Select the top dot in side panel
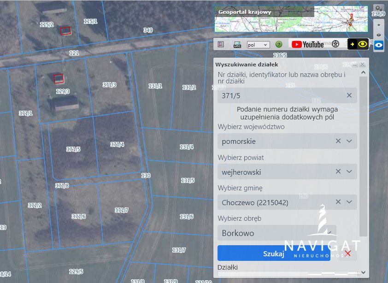The width and height of the screenshot is (388, 283). click(x=378, y=25)
